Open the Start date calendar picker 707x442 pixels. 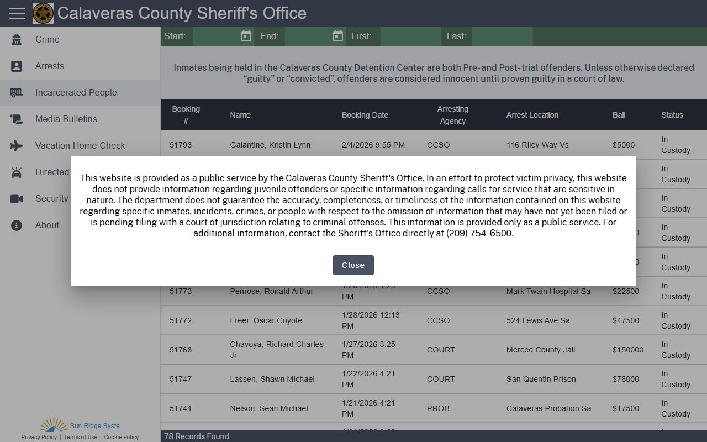(246, 36)
